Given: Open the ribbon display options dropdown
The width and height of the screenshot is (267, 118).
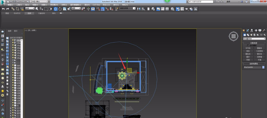Looking at the screenshot, I should [61, 13].
